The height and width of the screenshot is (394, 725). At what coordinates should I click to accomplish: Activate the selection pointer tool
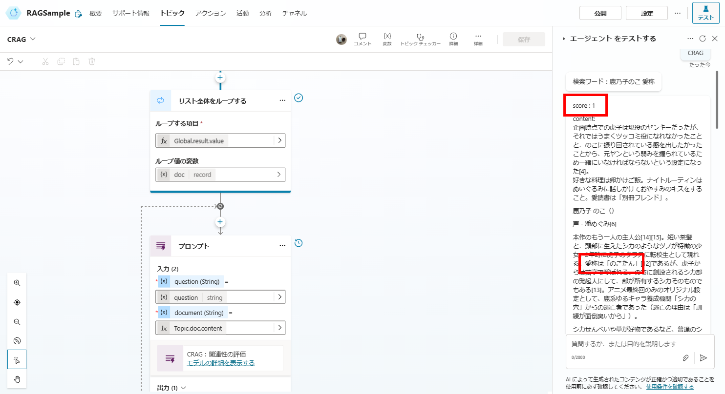point(17,360)
